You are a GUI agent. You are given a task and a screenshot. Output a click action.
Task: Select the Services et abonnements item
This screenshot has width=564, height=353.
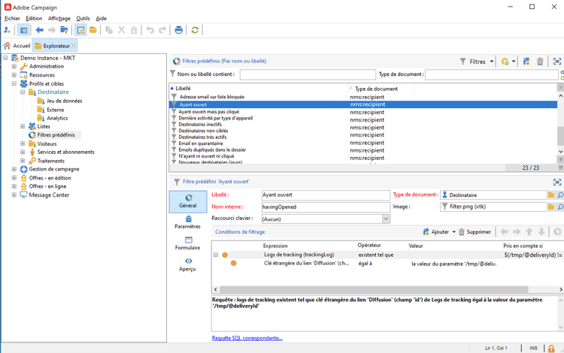tap(66, 152)
